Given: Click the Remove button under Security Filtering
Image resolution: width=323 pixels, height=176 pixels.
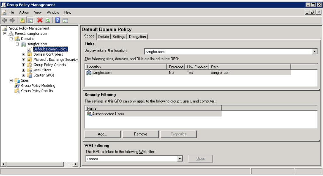Looking at the screenshot, I should pyautogui.click(x=141, y=134).
